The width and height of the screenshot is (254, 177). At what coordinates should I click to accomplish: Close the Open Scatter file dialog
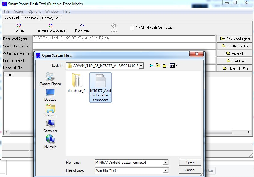196,54
